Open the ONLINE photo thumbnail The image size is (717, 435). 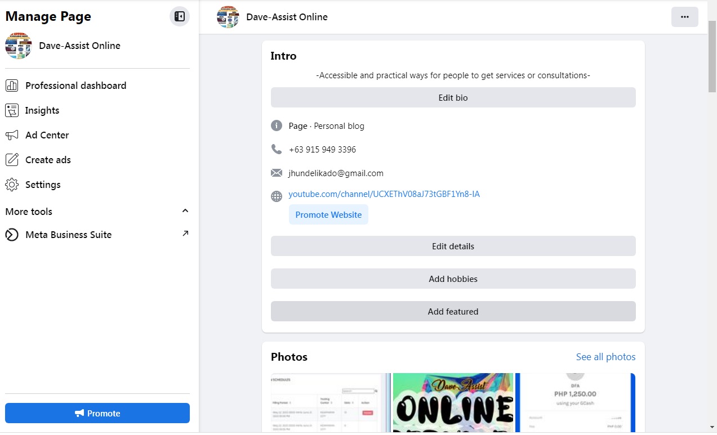click(453, 403)
